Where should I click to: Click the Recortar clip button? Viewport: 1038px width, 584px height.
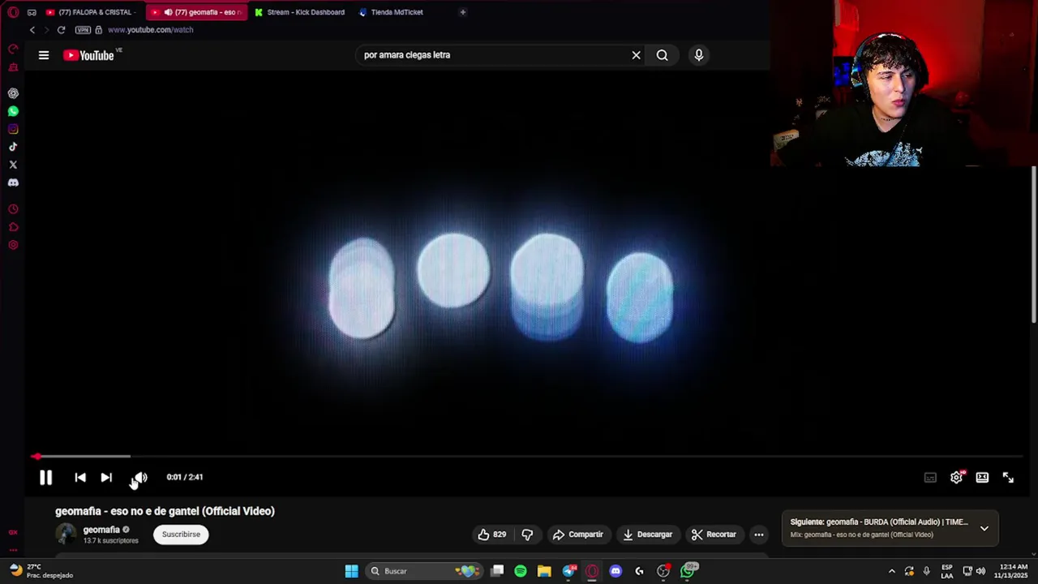pyautogui.click(x=714, y=535)
